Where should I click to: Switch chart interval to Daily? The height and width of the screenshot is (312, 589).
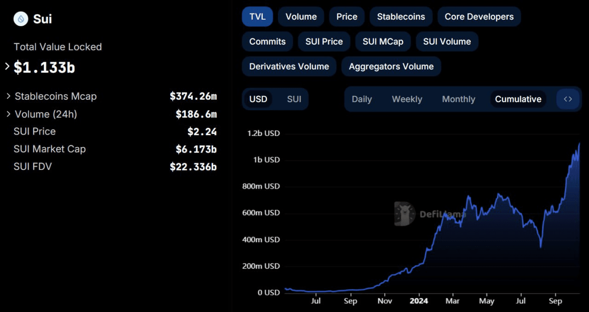(362, 99)
